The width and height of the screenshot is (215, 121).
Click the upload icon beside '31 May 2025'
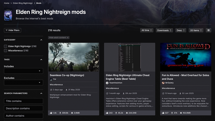click(66, 90)
